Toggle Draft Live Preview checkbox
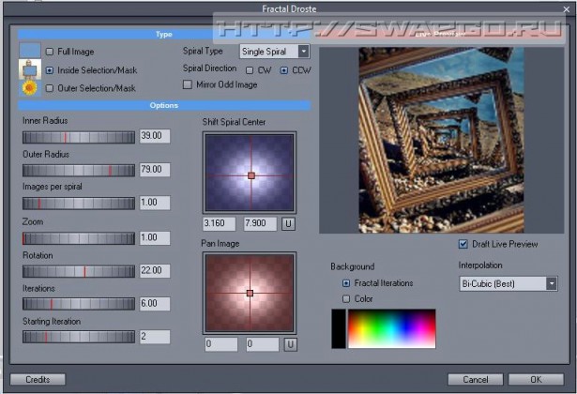Viewport: 577px width, 394px height. tap(463, 245)
